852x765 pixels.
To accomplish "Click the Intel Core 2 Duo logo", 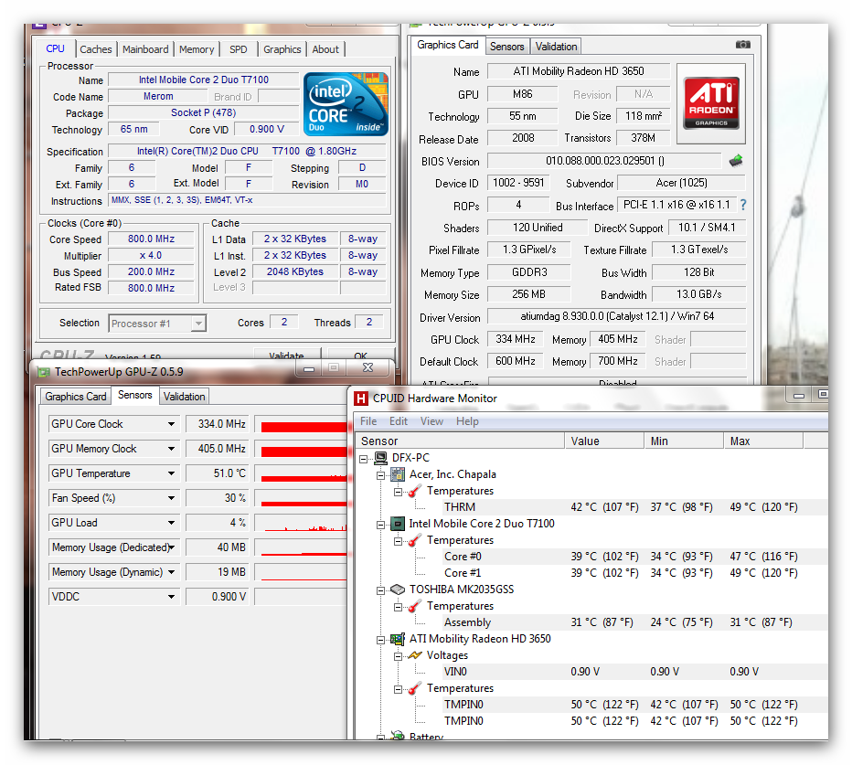I will (346, 104).
